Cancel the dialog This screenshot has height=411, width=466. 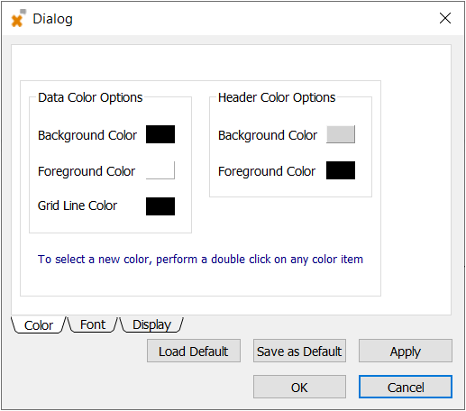click(406, 387)
